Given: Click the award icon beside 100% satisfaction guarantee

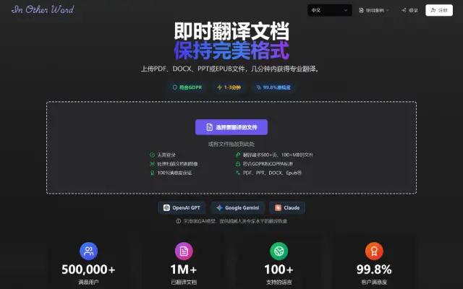Looking at the screenshot, I should tap(152, 173).
